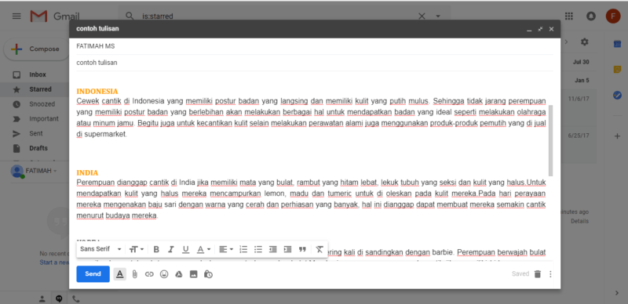Open the text size dropdown
Screen dimensions: 628x304
point(137,249)
